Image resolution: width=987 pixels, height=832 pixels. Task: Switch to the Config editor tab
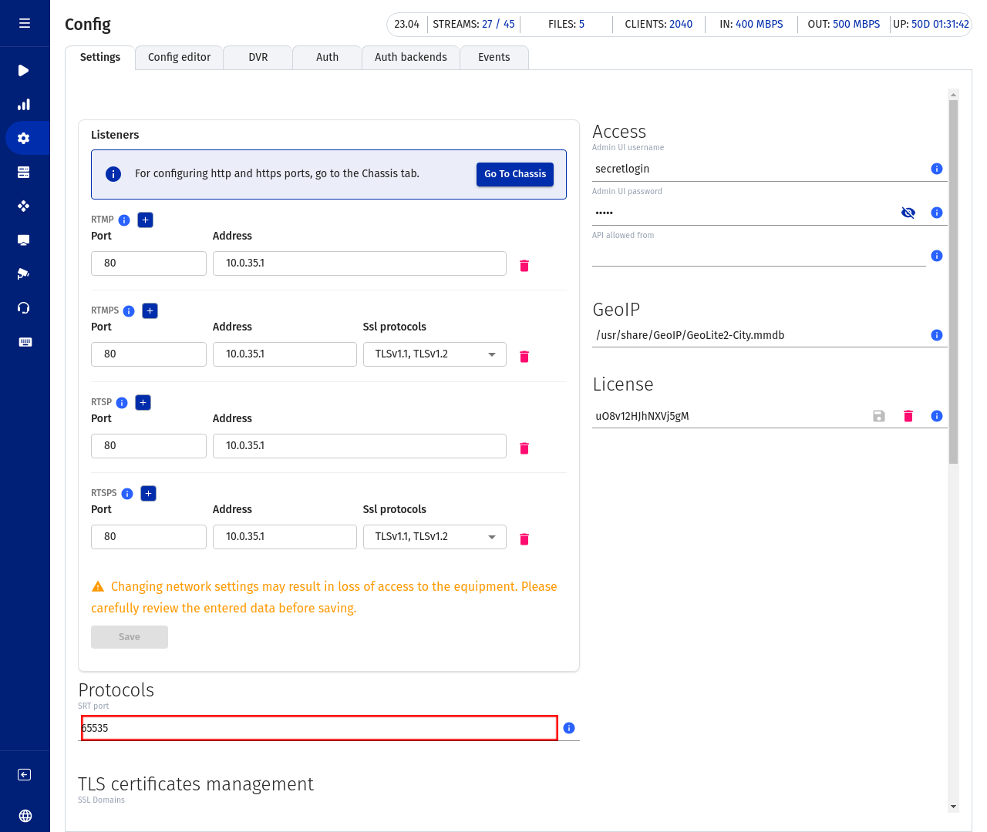[x=179, y=58]
